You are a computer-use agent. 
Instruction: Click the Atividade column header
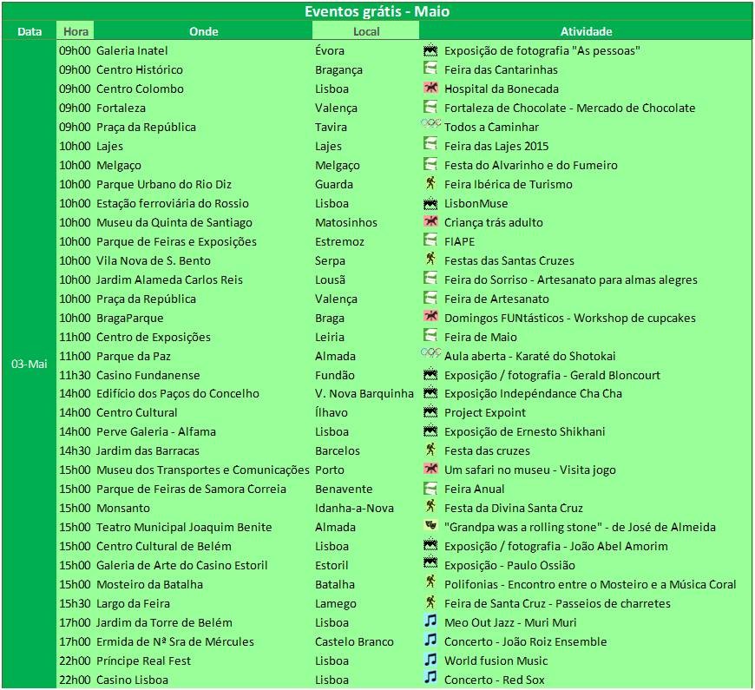coord(586,31)
